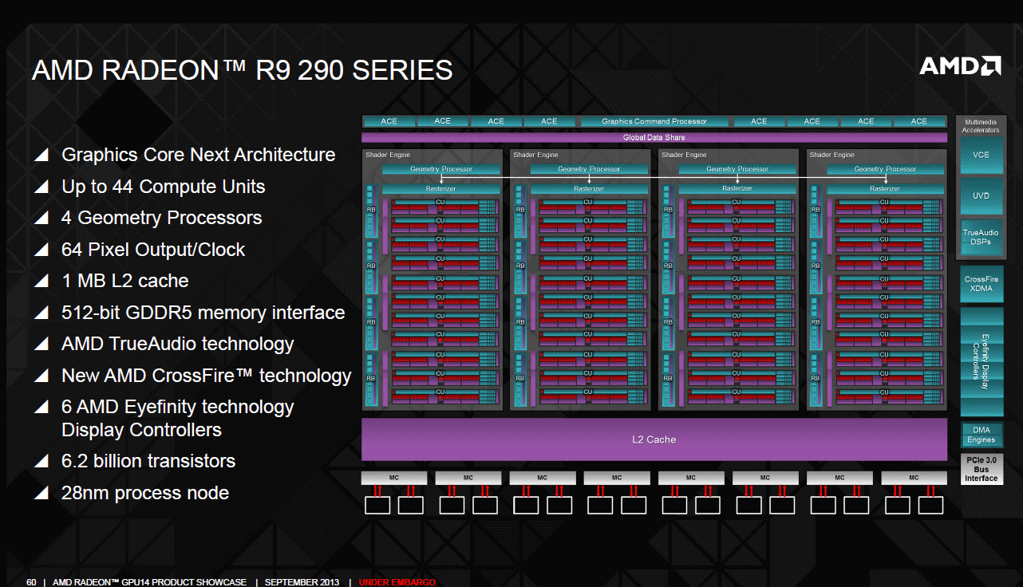This screenshot has height=587, width=1023.
Task: Click the "SEPTEMBER 2013" footer date
Action: point(302,582)
